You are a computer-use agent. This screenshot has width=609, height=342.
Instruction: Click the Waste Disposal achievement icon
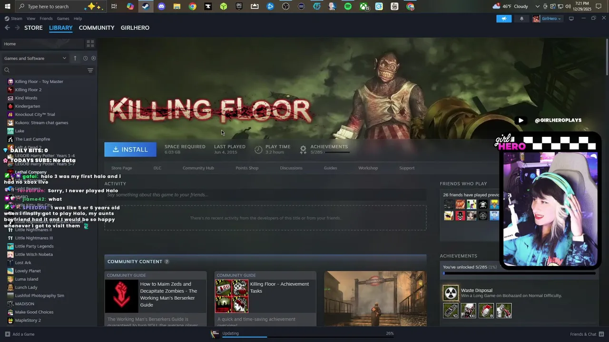[x=451, y=293]
